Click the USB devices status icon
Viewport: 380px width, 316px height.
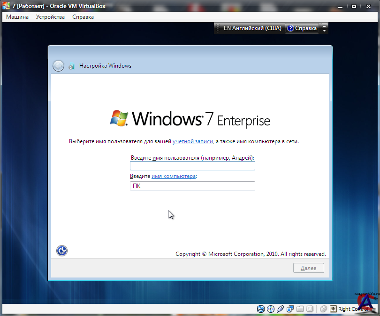281,309
